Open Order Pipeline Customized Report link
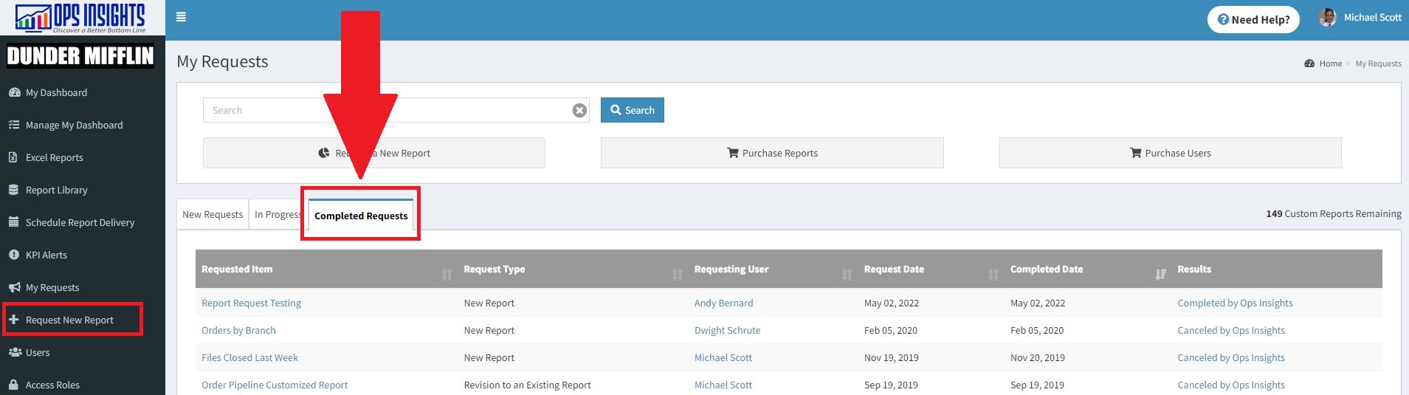Image resolution: width=1409 pixels, height=395 pixels. tap(275, 385)
